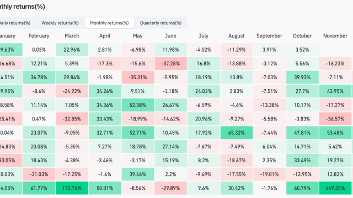353x198 pixels.
Task: Click the August column header
Action: 237,36
